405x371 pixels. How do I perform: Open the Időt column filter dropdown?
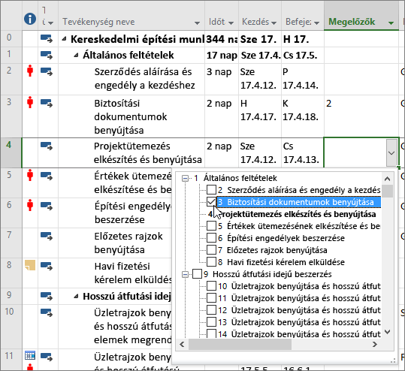click(231, 23)
